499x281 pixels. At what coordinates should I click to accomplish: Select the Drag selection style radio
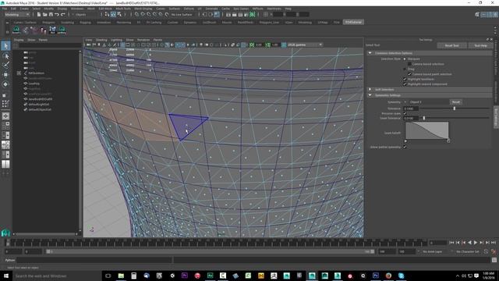(405, 69)
